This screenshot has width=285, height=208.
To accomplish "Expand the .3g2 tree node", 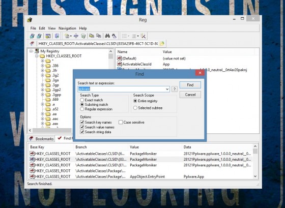I will [42, 75].
